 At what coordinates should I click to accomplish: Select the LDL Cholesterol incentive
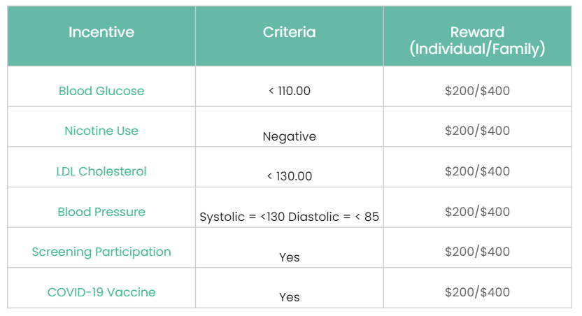[101, 171]
